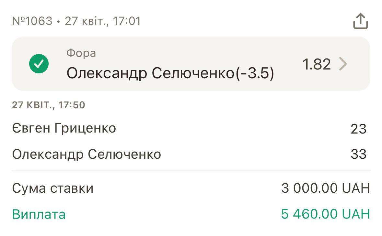Click the dot separator after №1063
Viewport: 382px width, 236px height.
click(x=58, y=22)
